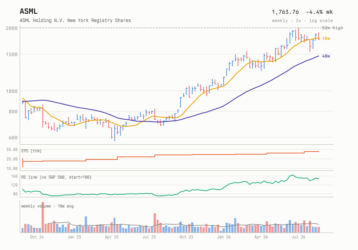Click the 80 RS axis label
The height and width of the screenshot is (250, 358).
(15, 194)
